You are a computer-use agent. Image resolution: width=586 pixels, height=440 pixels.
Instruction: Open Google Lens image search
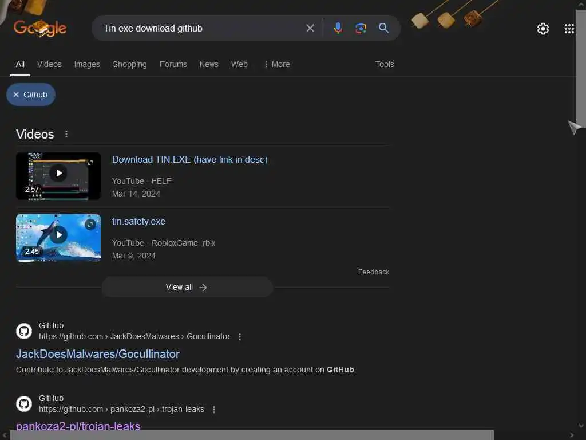pos(361,28)
